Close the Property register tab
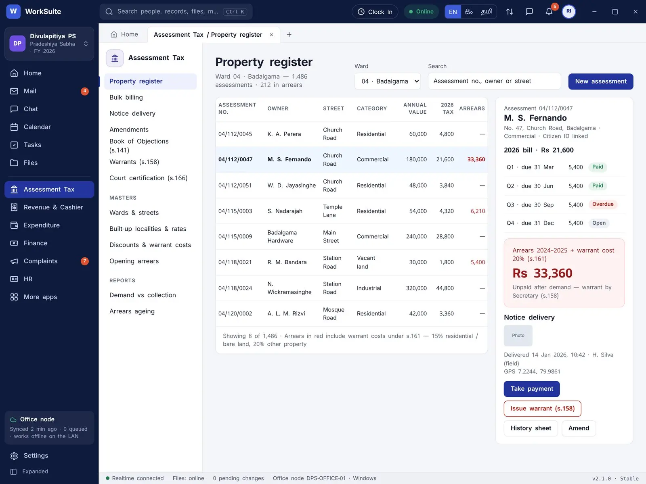The image size is (646, 484). (x=271, y=35)
